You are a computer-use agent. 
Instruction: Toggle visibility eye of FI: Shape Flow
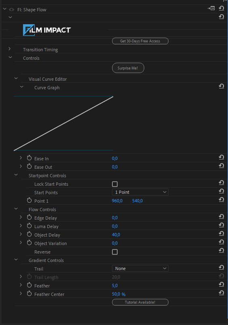[12, 10]
